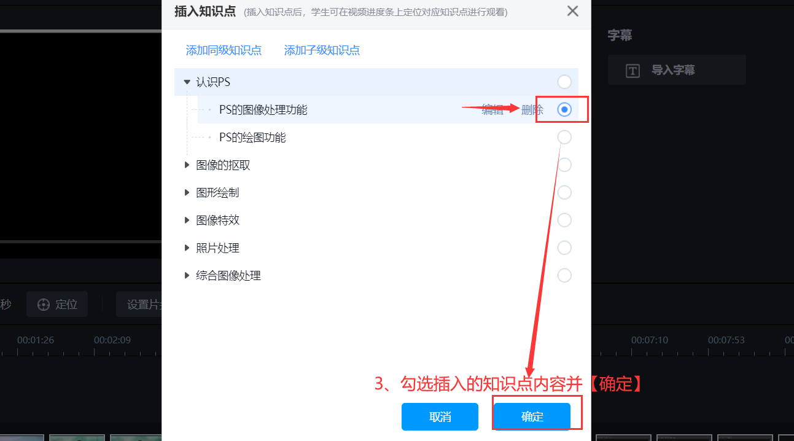Choose the 综合图像处理 radio button
Screen dimensions: 794x441
pos(564,276)
